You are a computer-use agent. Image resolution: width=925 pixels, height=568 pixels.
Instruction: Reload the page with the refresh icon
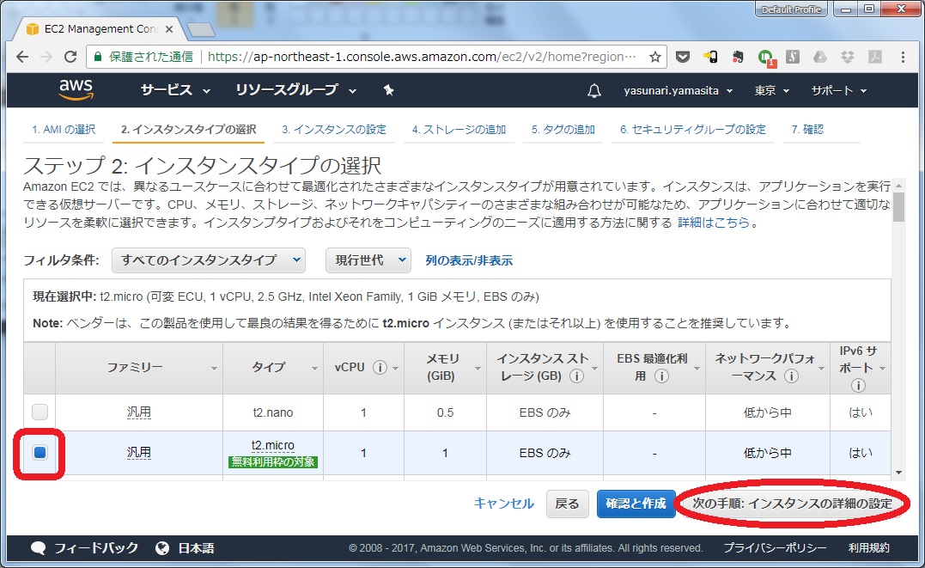[x=70, y=57]
